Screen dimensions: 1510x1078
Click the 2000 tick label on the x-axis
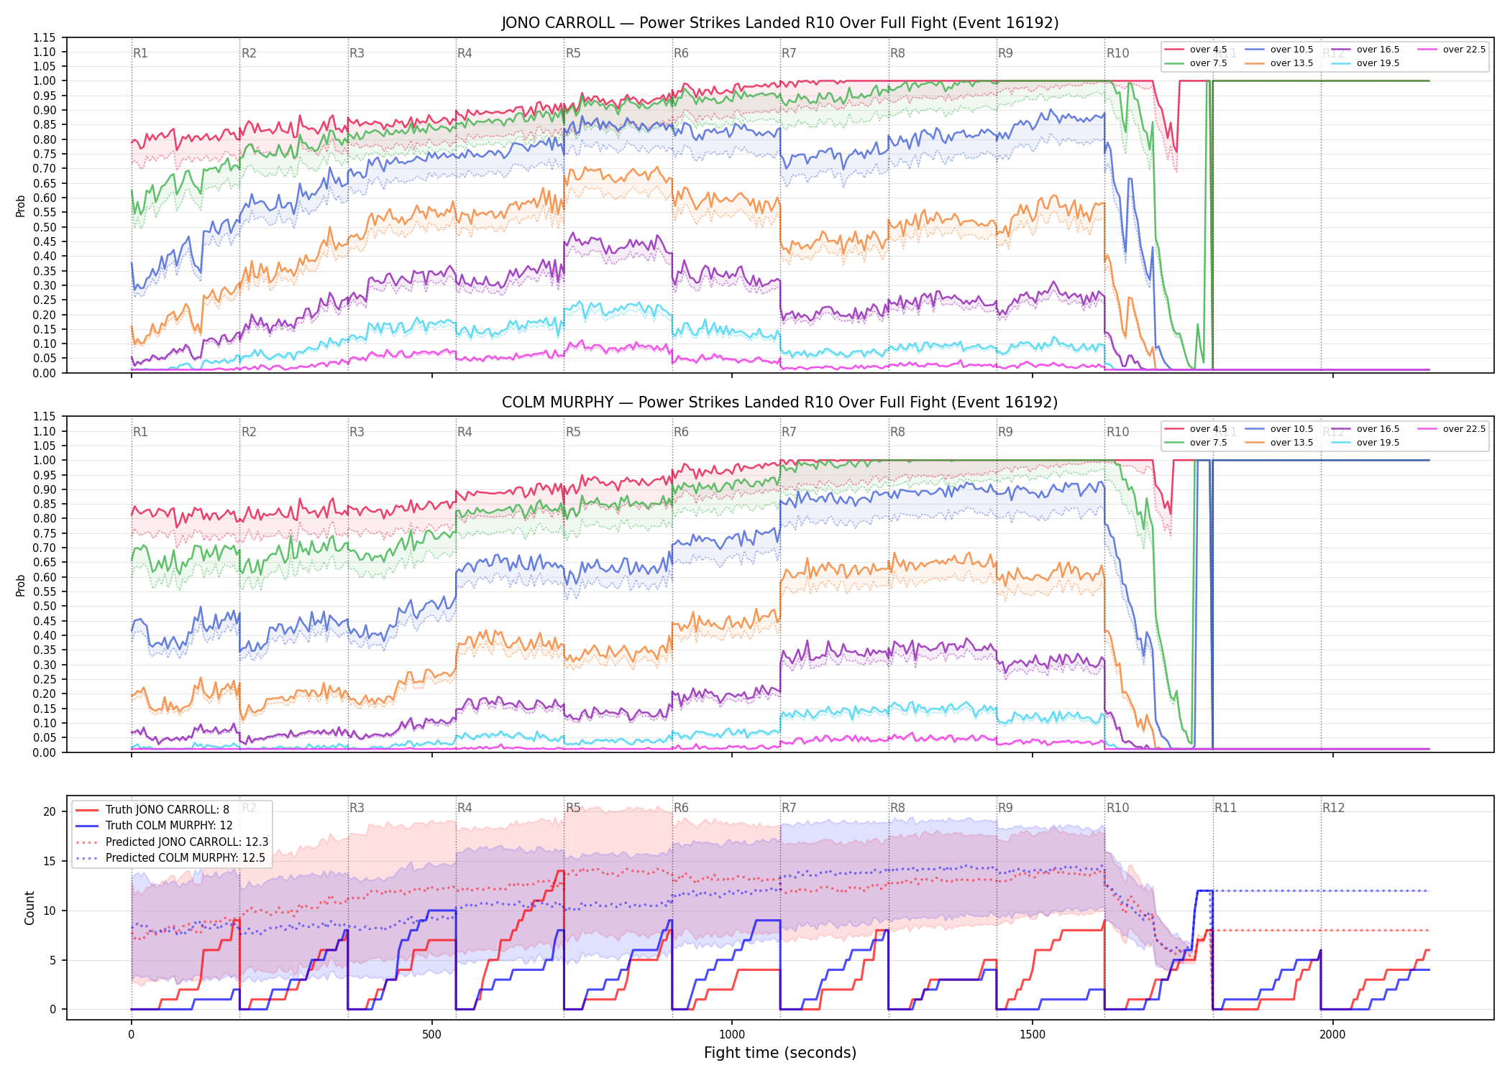[x=1332, y=1035]
